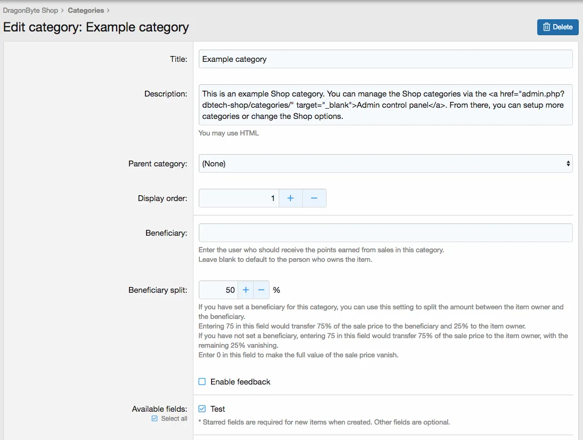Screen dimensions: 583x440
Task: Click the trash icon on Delete button
Action: click(x=546, y=27)
